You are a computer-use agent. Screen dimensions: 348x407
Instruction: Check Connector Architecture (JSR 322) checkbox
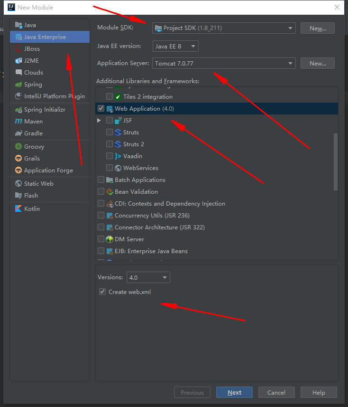coord(101,227)
